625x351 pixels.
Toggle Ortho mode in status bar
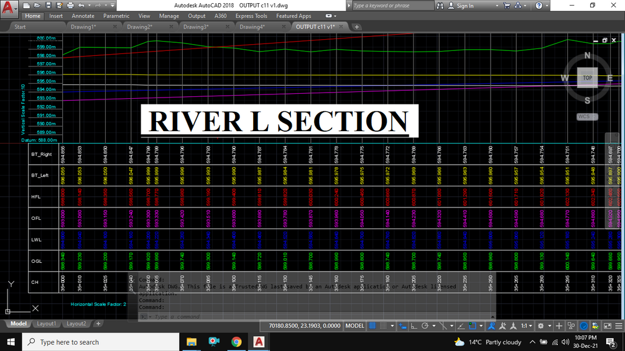(x=414, y=326)
